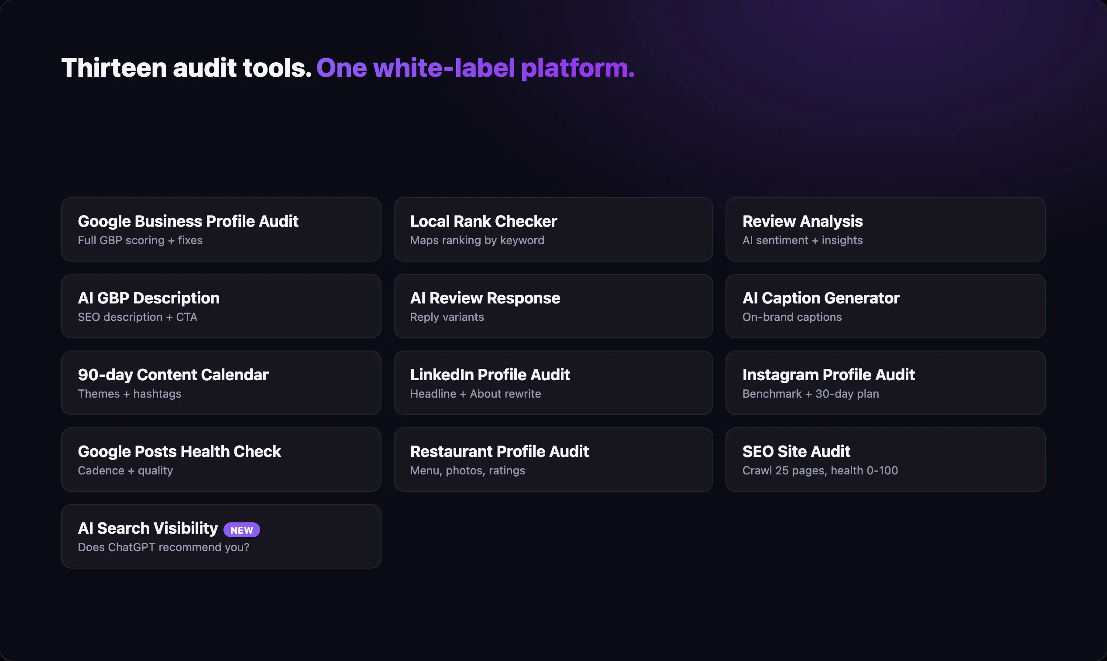Click 'Benchmark + 30-day plan' subtitle
The width and height of the screenshot is (1107, 661).
[811, 394]
